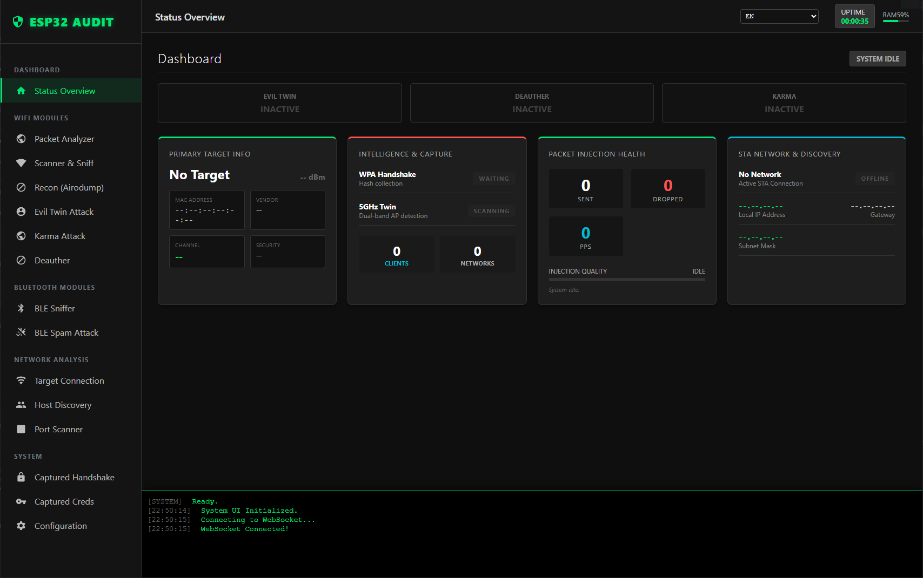Open Status Overview in sidebar

71,91
